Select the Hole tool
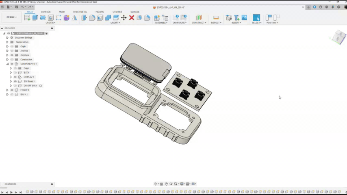The height and width of the screenshot is (195, 347). pos(51,18)
